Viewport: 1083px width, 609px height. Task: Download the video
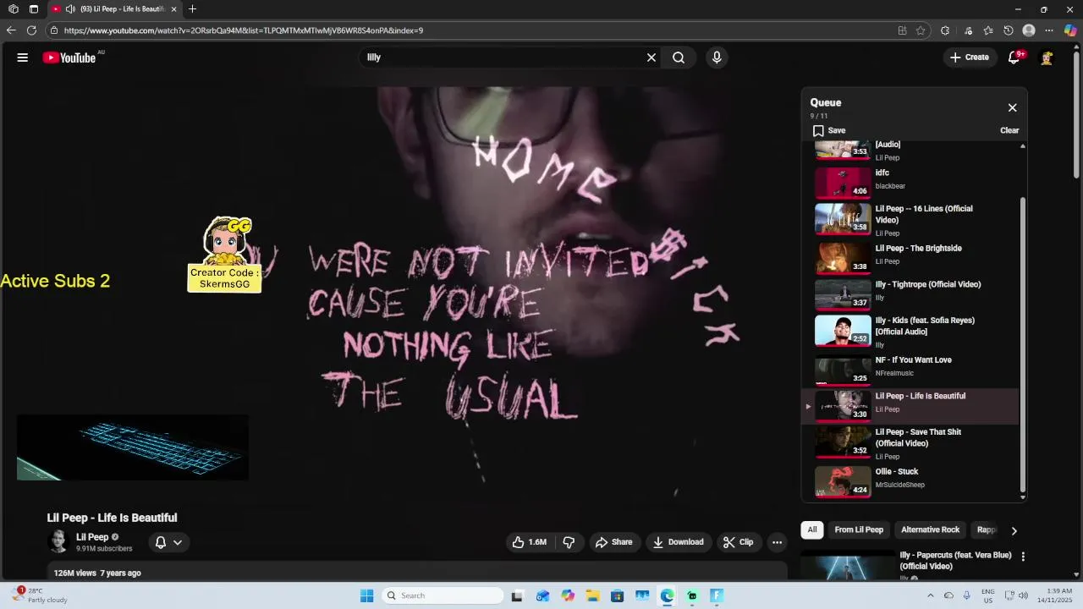pyautogui.click(x=678, y=542)
